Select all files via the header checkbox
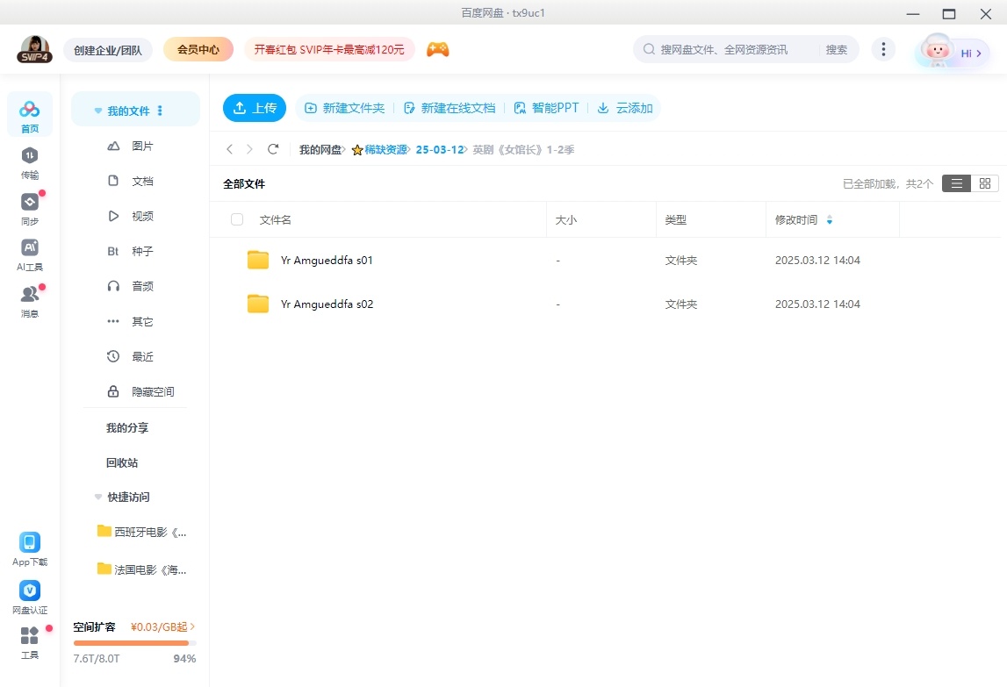This screenshot has width=1007, height=687. 236,220
